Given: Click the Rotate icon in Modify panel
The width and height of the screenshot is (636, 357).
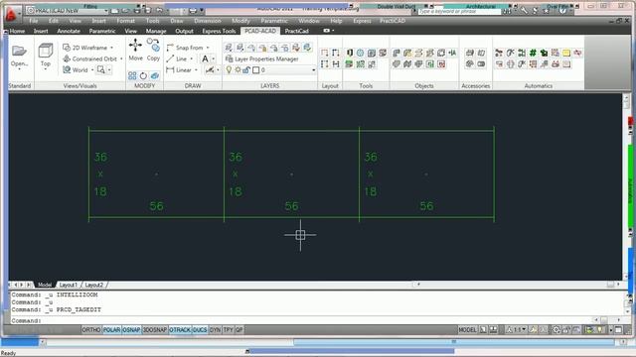Looking at the screenshot, I should [143, 75].
